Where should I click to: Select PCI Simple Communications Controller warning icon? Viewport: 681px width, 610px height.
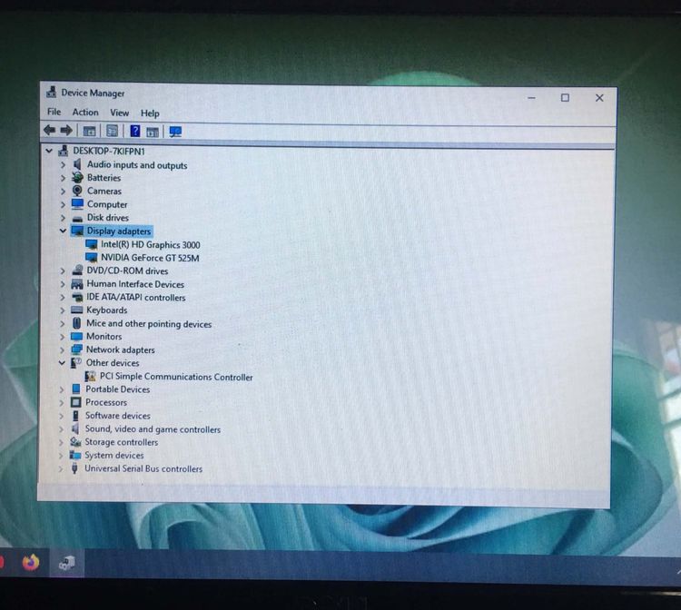(90, 376)
